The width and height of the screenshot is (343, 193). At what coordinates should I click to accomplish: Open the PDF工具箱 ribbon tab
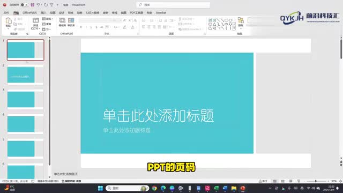[136, 13]
